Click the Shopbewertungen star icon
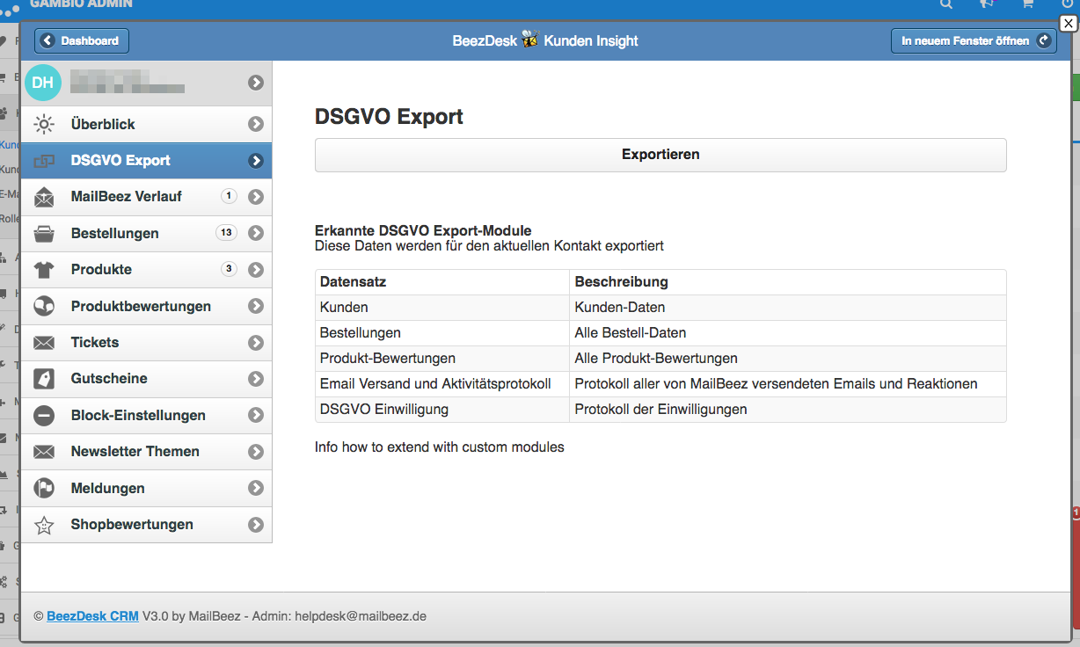 (x=44, y=525)
